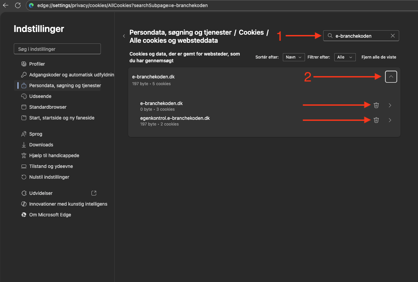Open Start, startside og ny faneside

click(x=62, y=118)
